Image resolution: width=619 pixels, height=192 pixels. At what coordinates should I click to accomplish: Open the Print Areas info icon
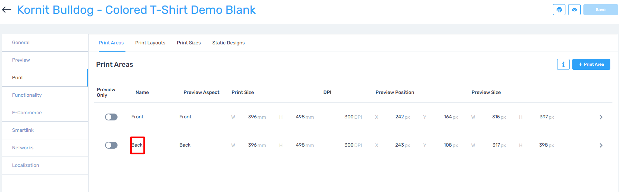coord(563,64)
